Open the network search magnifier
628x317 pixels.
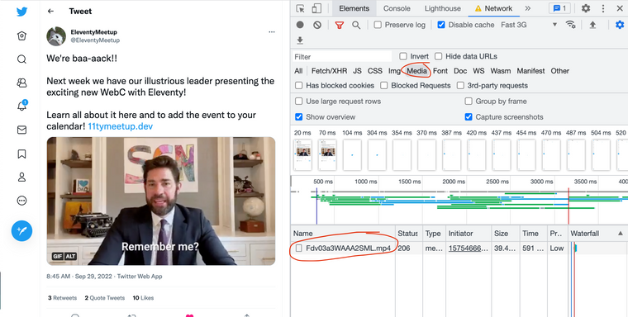pos(356,25)
